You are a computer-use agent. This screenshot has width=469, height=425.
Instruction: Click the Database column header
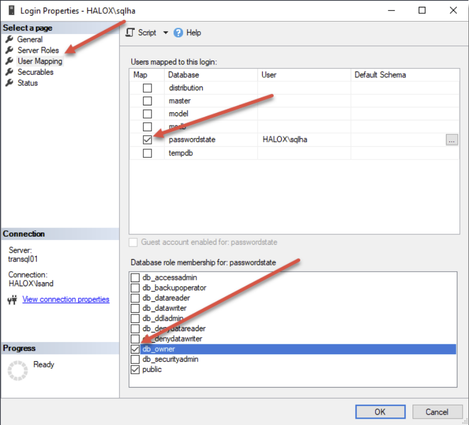pyautogui.click(x=211, y=75)
